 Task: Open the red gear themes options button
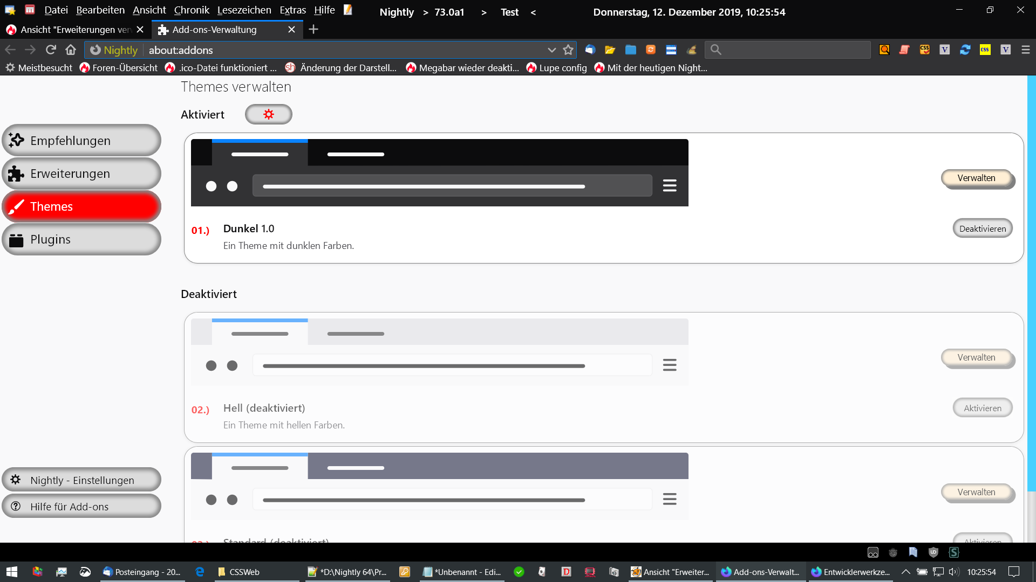(269, 114)
